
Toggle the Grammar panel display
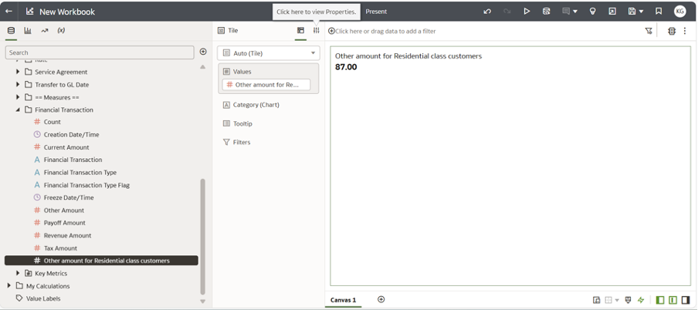tap(673, 300)
